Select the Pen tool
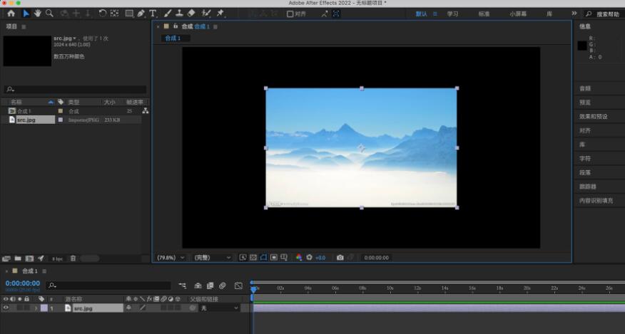 141,13
